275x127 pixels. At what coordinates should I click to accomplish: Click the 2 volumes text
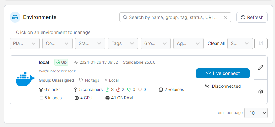(174, 90)
